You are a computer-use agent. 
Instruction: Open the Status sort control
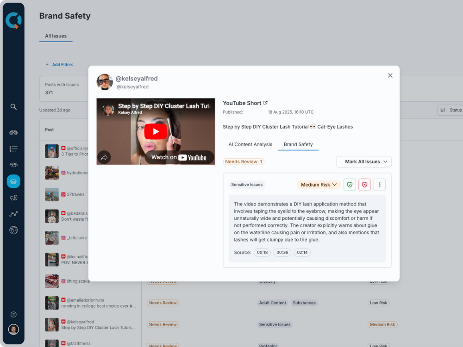click(450, 110)
